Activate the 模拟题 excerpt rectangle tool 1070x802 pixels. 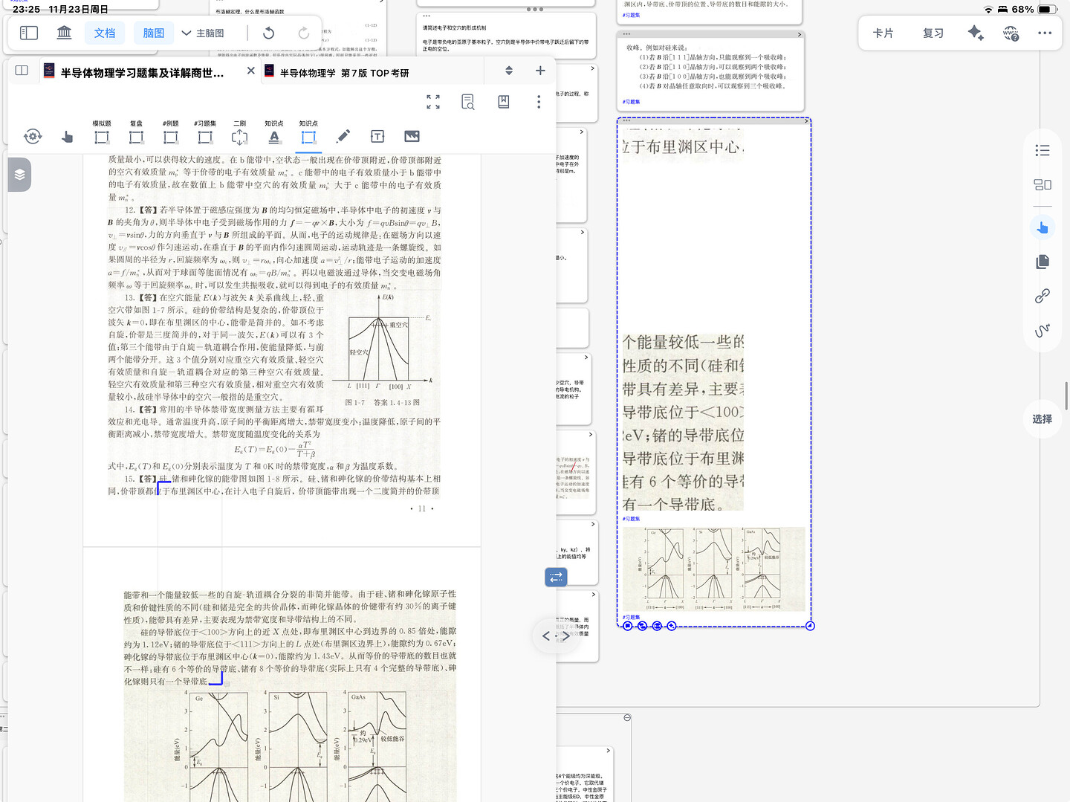tap(102, 136)
